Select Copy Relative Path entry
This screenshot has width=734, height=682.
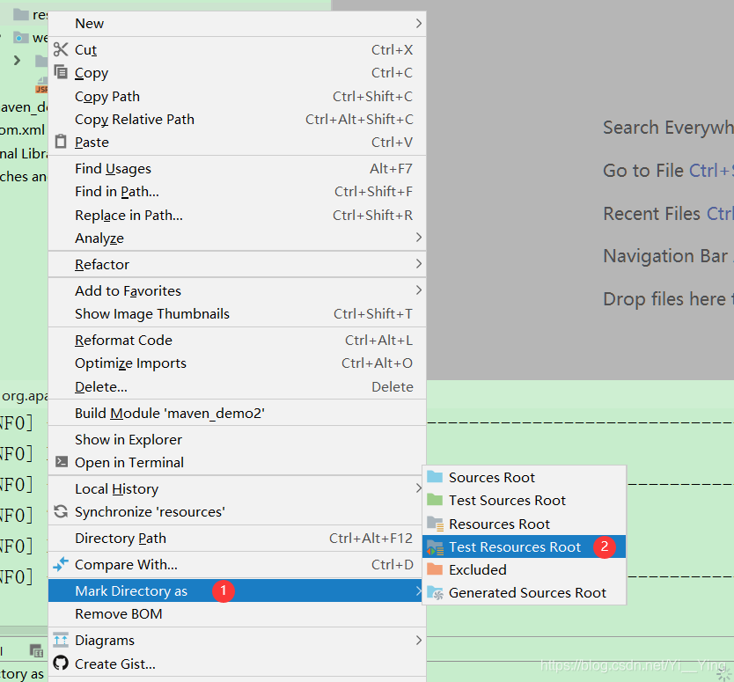click(x=237, y=119)
